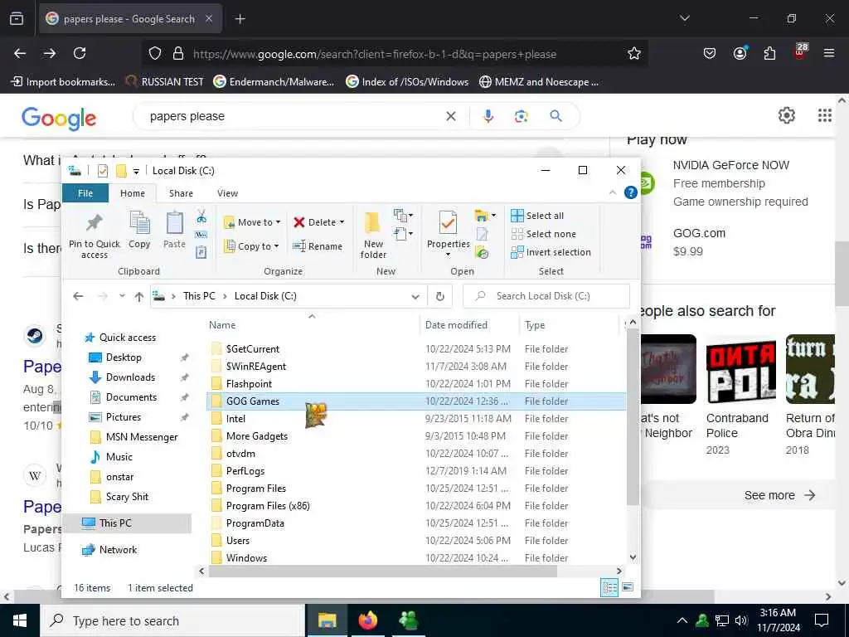
Task: Click Explorer Help question mark icon
Action: click(x=631, y=192)
